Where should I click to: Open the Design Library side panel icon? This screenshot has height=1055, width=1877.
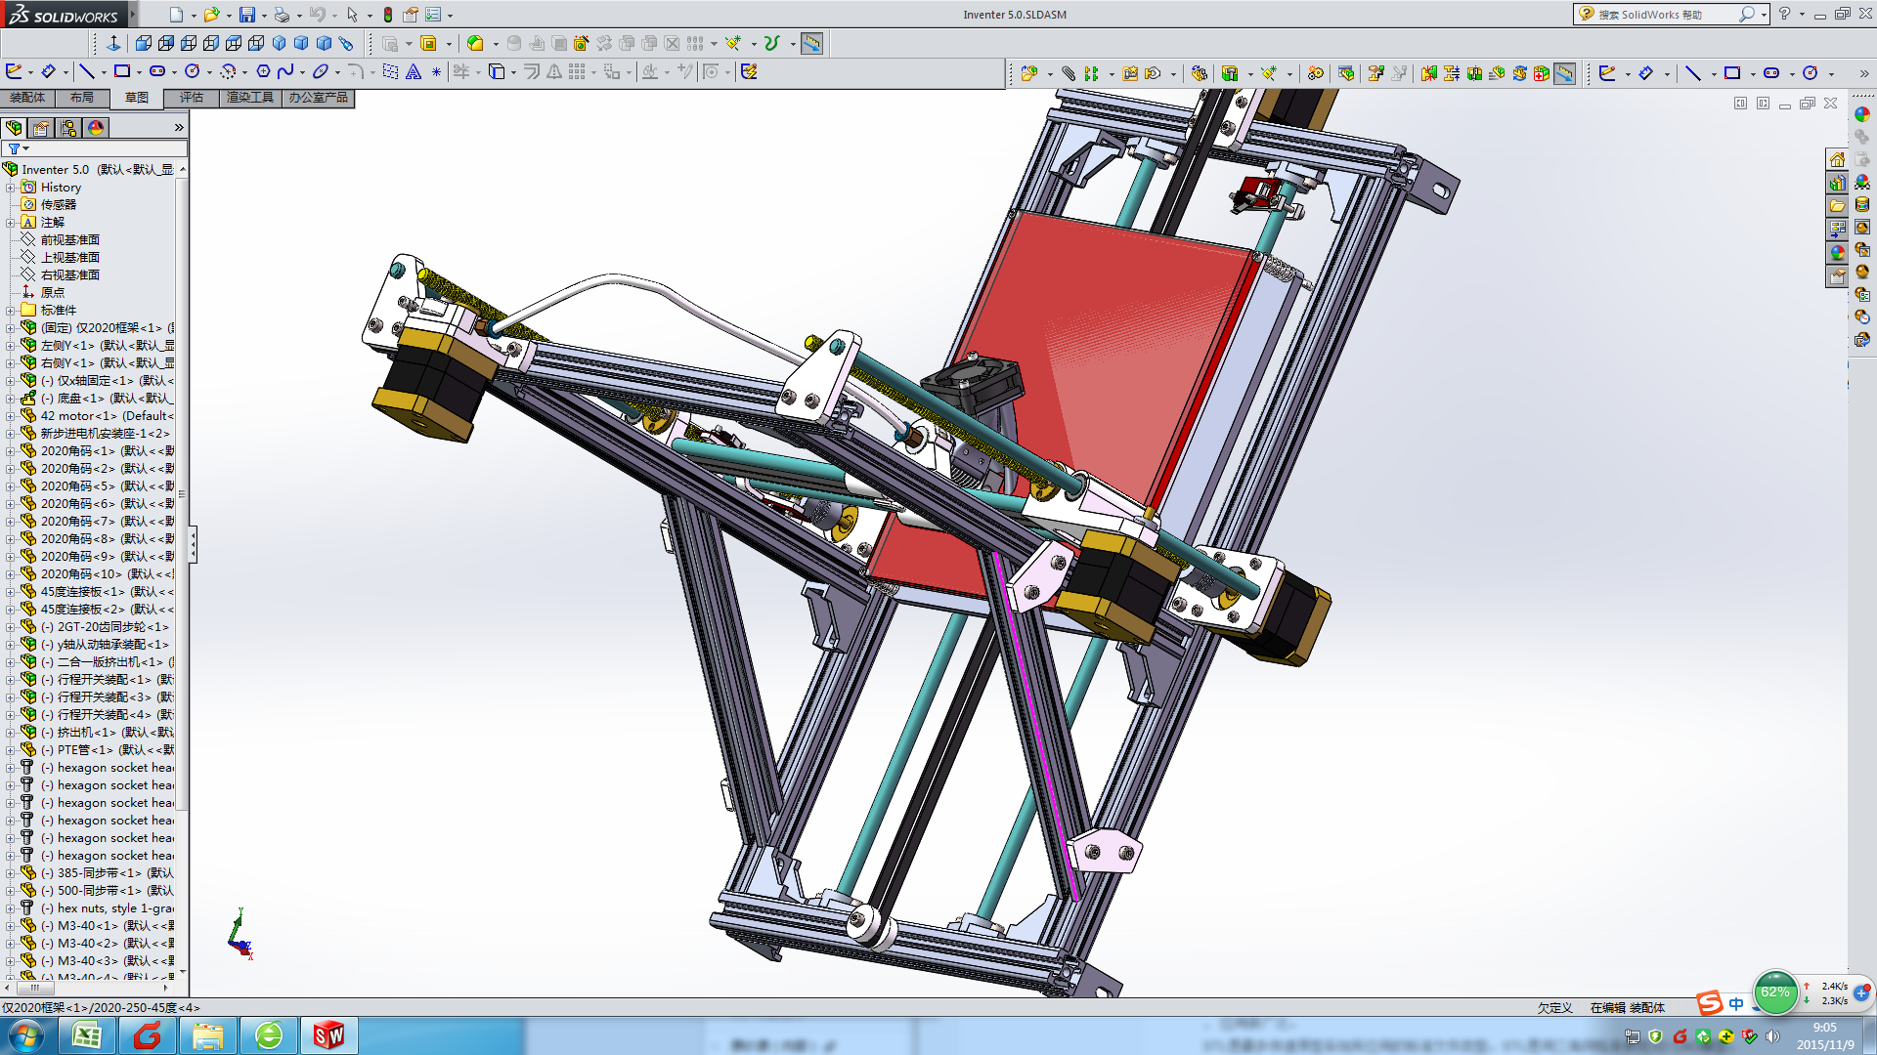pos(1837,183)
